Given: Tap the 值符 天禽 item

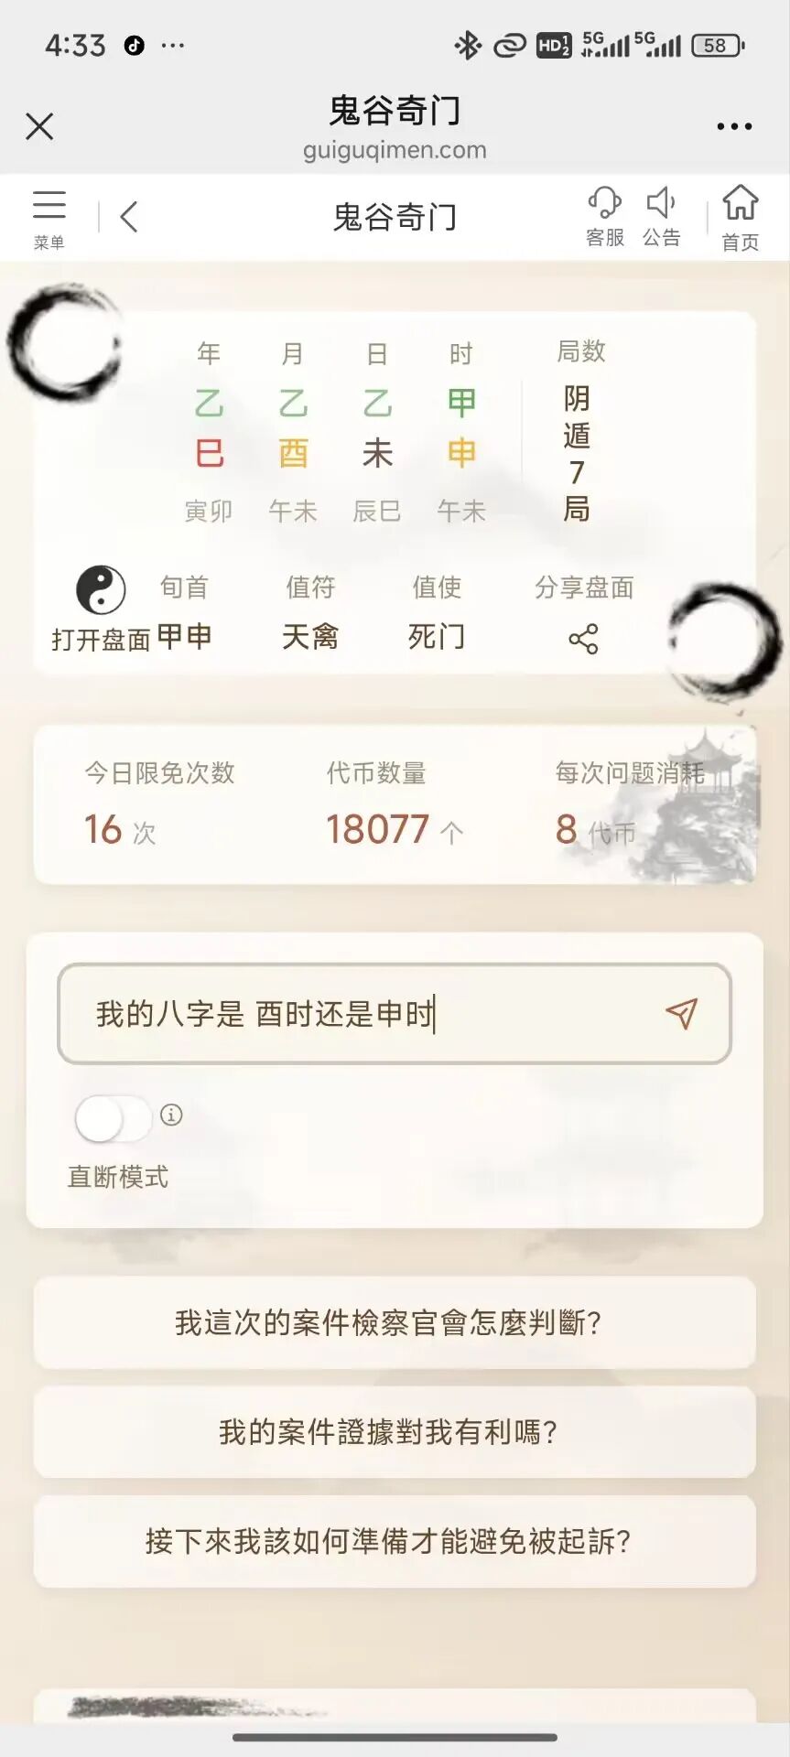Looking at the screenshot, I should click(310, 611).
